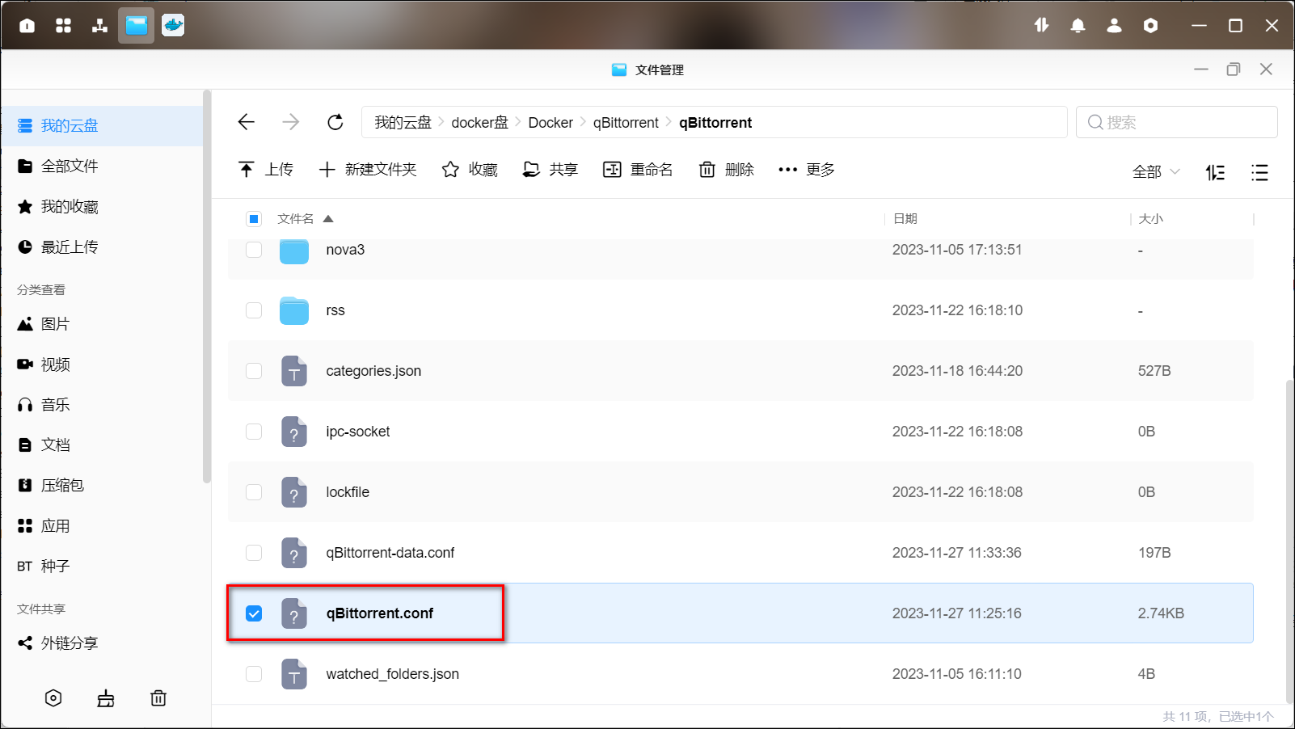
Task: Go back using the left arrow
Action: (247, 122)
